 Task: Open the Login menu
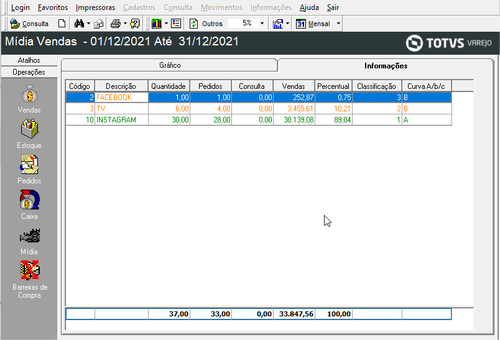(20, 7)
